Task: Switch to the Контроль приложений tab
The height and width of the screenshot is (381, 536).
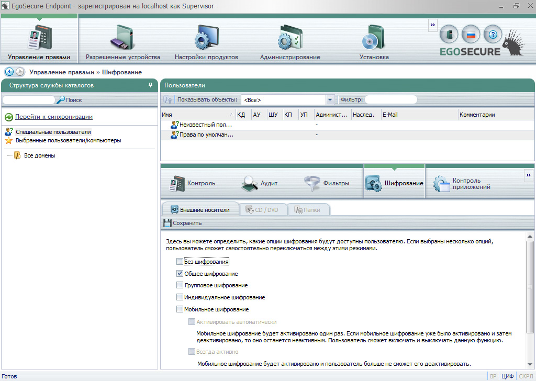Action: tap(462, 184)
